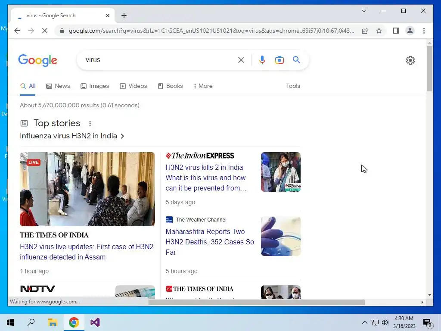This screenshot has width=441, height=331.
Task: Open Chrome profile avatar
Action: point(410,31)
